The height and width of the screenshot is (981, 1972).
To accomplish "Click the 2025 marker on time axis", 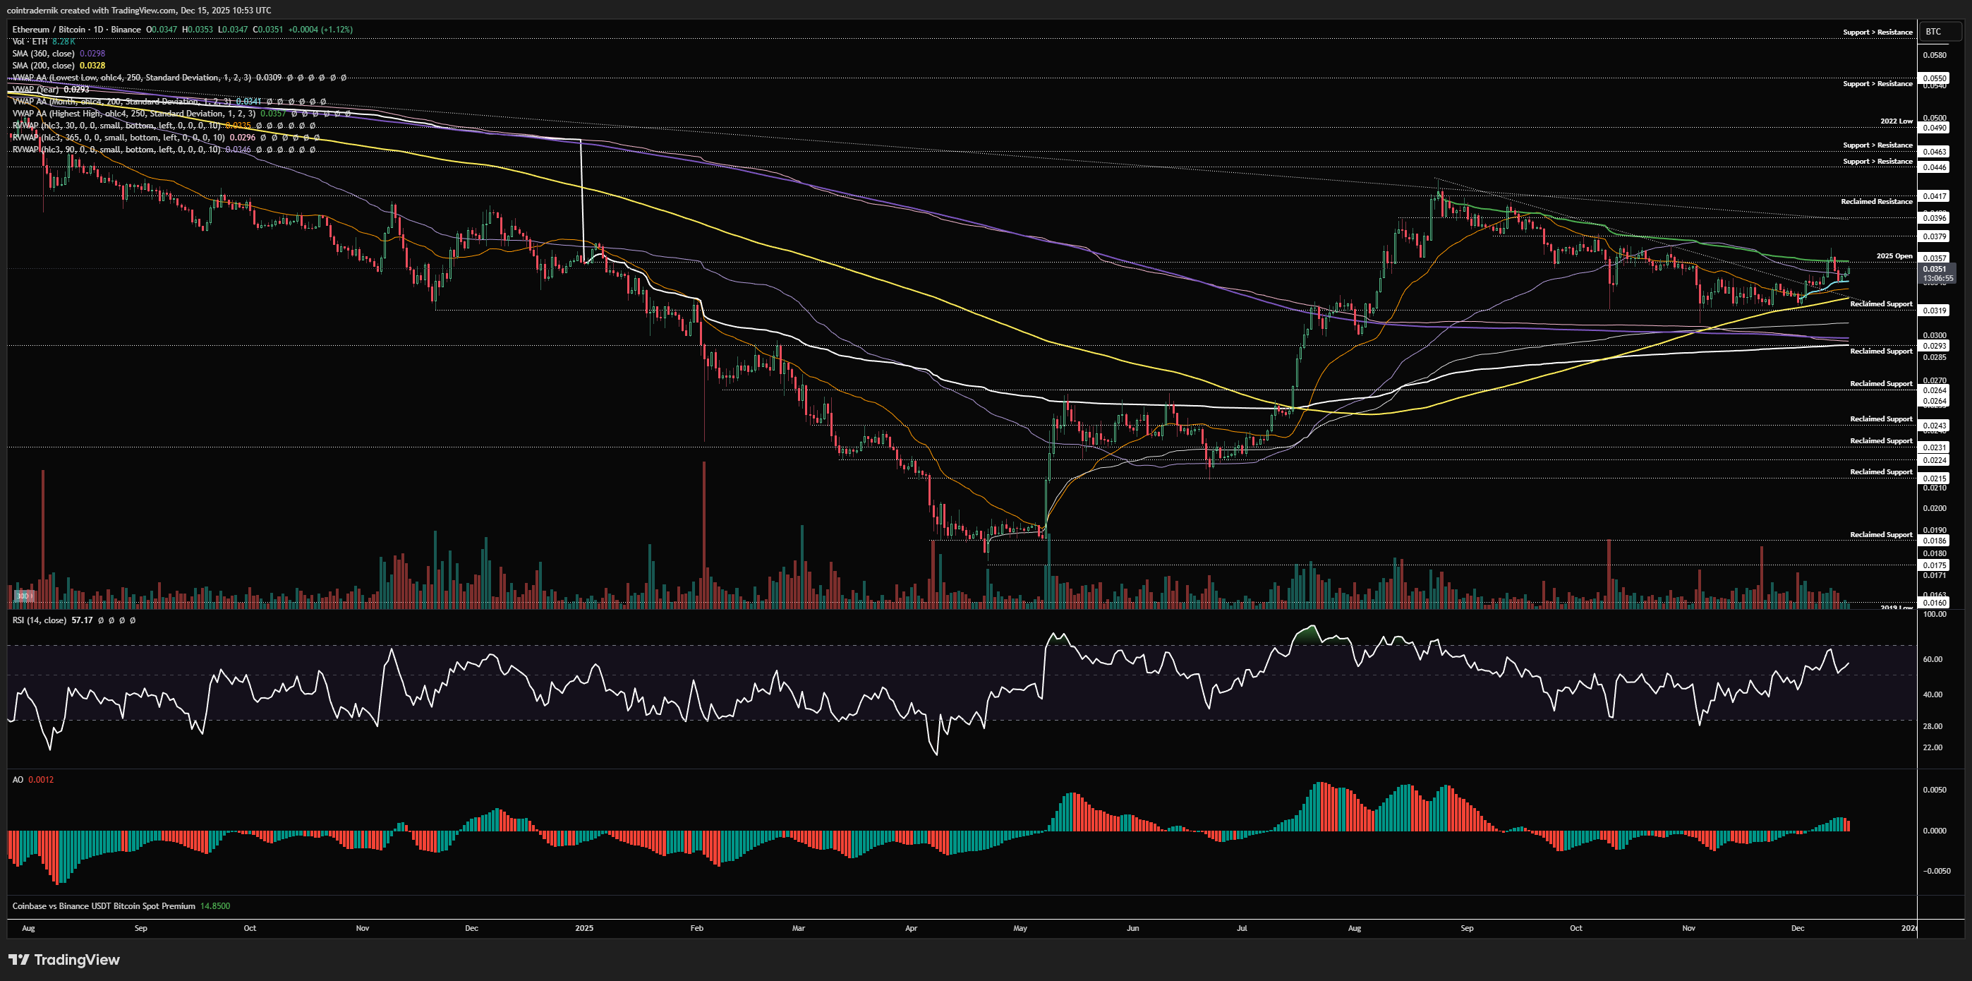I will point(584,928).
